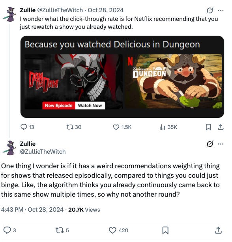Open Zullie's witch avatar on first tweet
The image size is (232, 242).
(9, 14)
